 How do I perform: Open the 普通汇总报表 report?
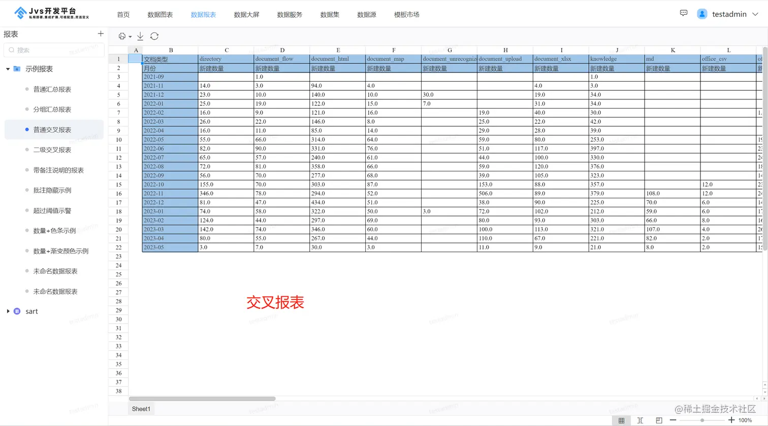[x=52, y=89]
